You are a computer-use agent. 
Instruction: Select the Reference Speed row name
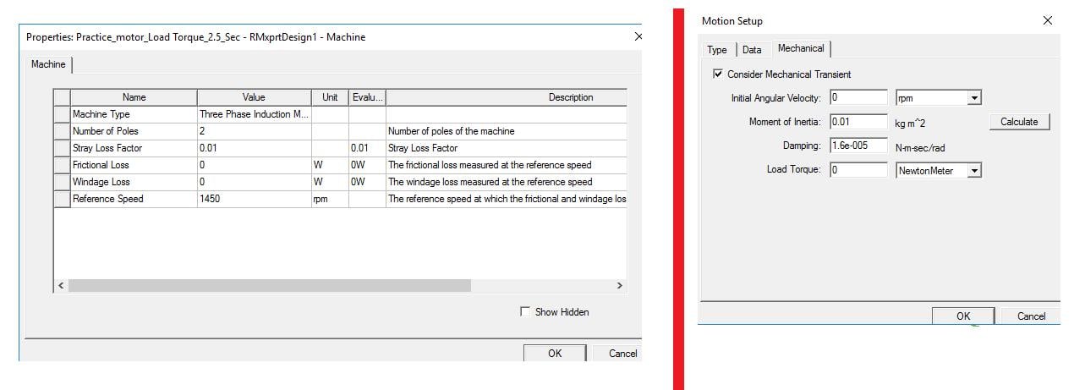tap(134, 199)
